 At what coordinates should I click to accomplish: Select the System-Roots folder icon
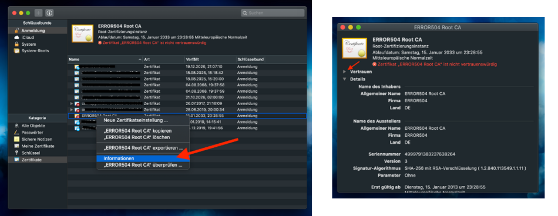16,51
